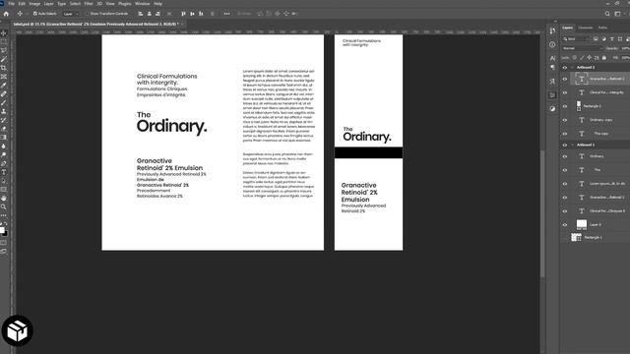Click the background color swatch
This screenshot has width=630, height=354.
coord(5,234)
